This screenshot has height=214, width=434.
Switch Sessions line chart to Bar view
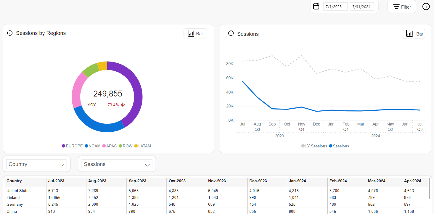point(414,34)
